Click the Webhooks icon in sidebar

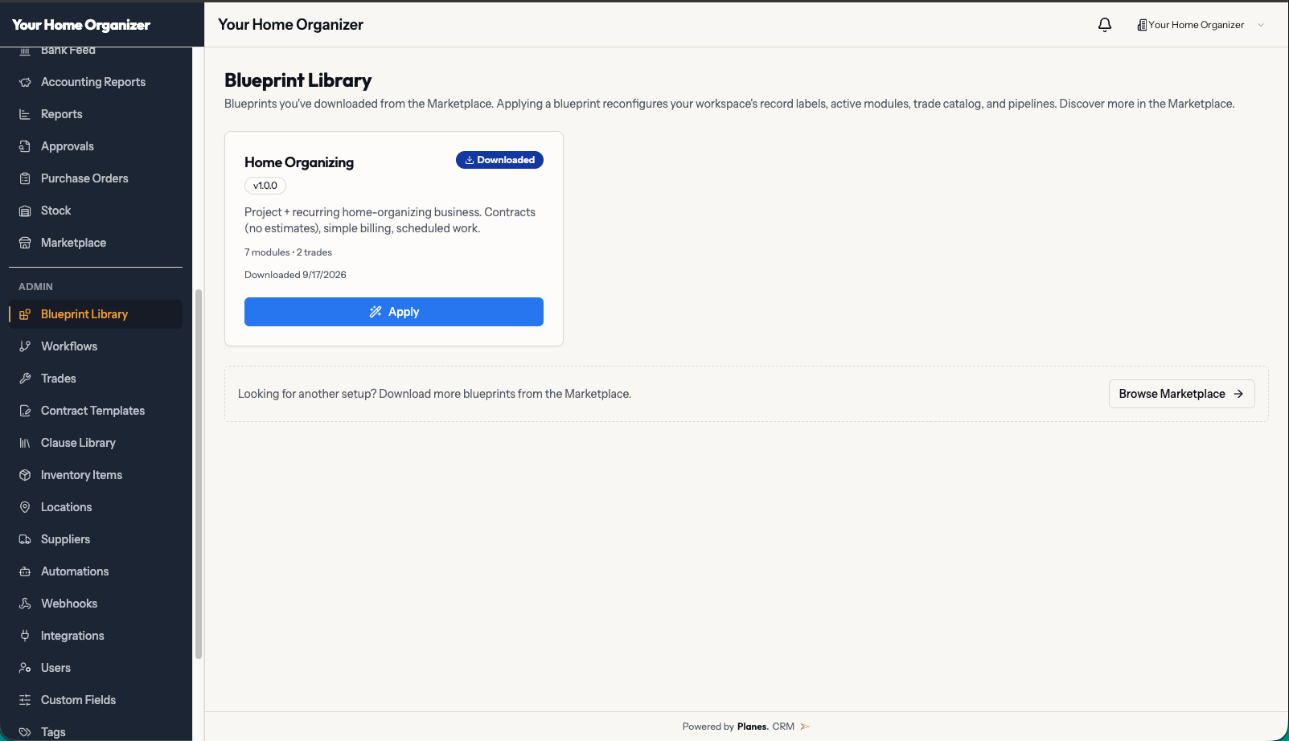tap(25, 604)
